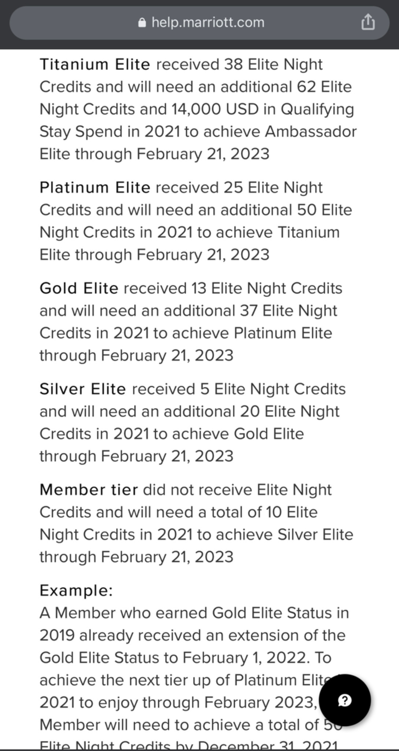Open the black help chat bubble
The height and width of the screenshot is (751, 399).
[345, 700]
